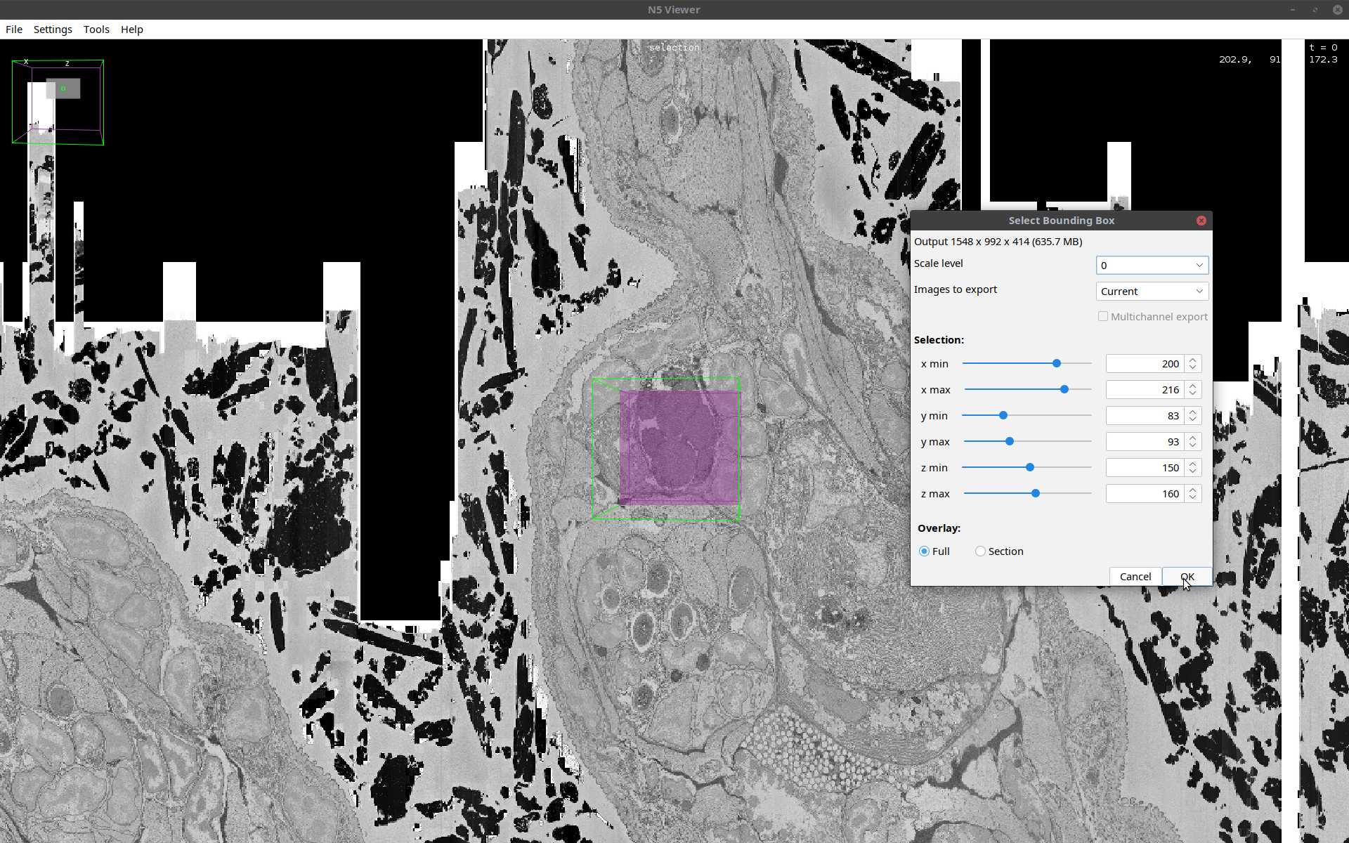The height and width of the screenshot is (843, 1349).
Task: Focus the z min value field
Action: (1145, 468)
